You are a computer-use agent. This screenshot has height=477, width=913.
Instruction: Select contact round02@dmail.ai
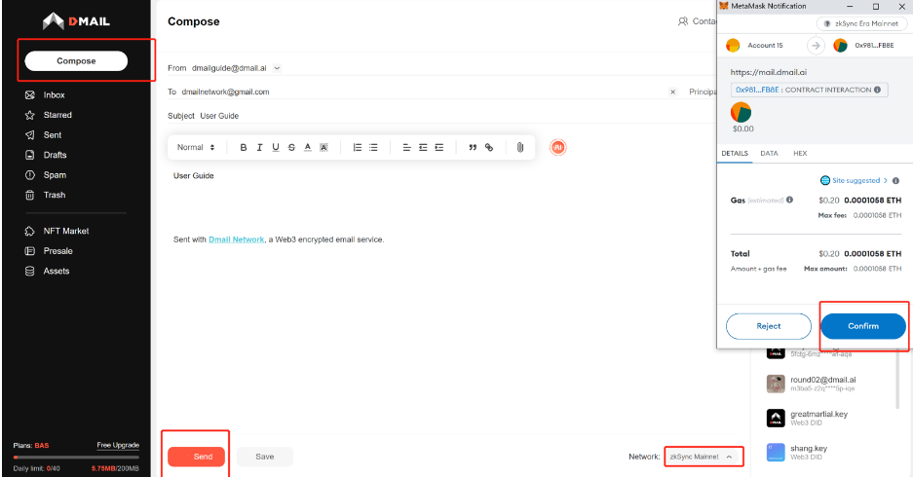pos(822,384)
